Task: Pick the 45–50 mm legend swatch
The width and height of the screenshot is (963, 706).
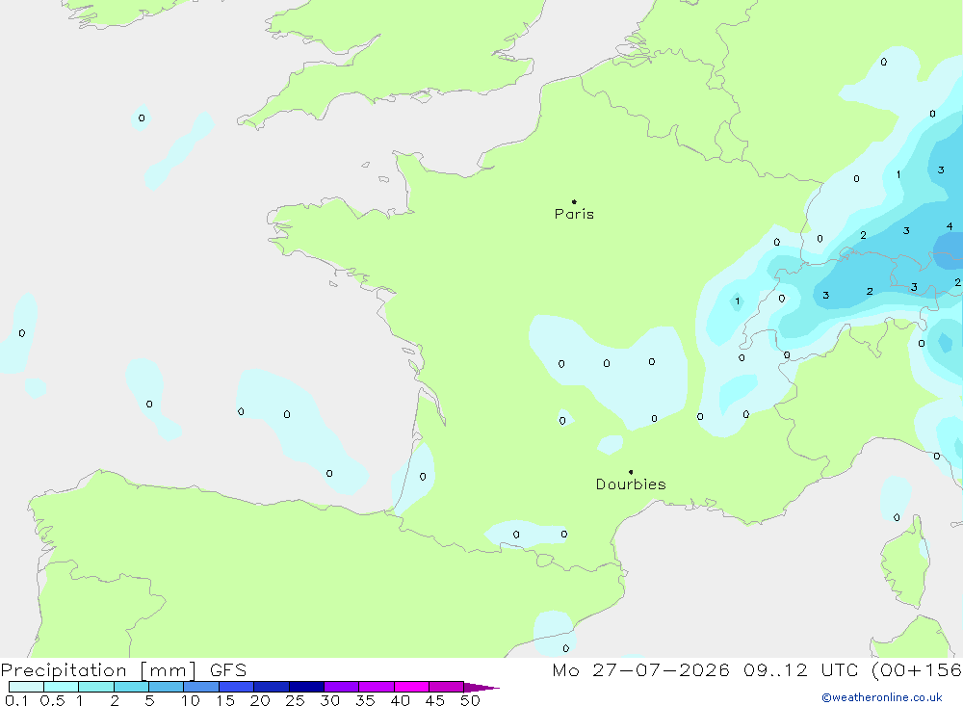Action: 447,687
